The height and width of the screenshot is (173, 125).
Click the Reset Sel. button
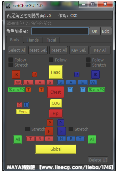click(x=38, y=50)
